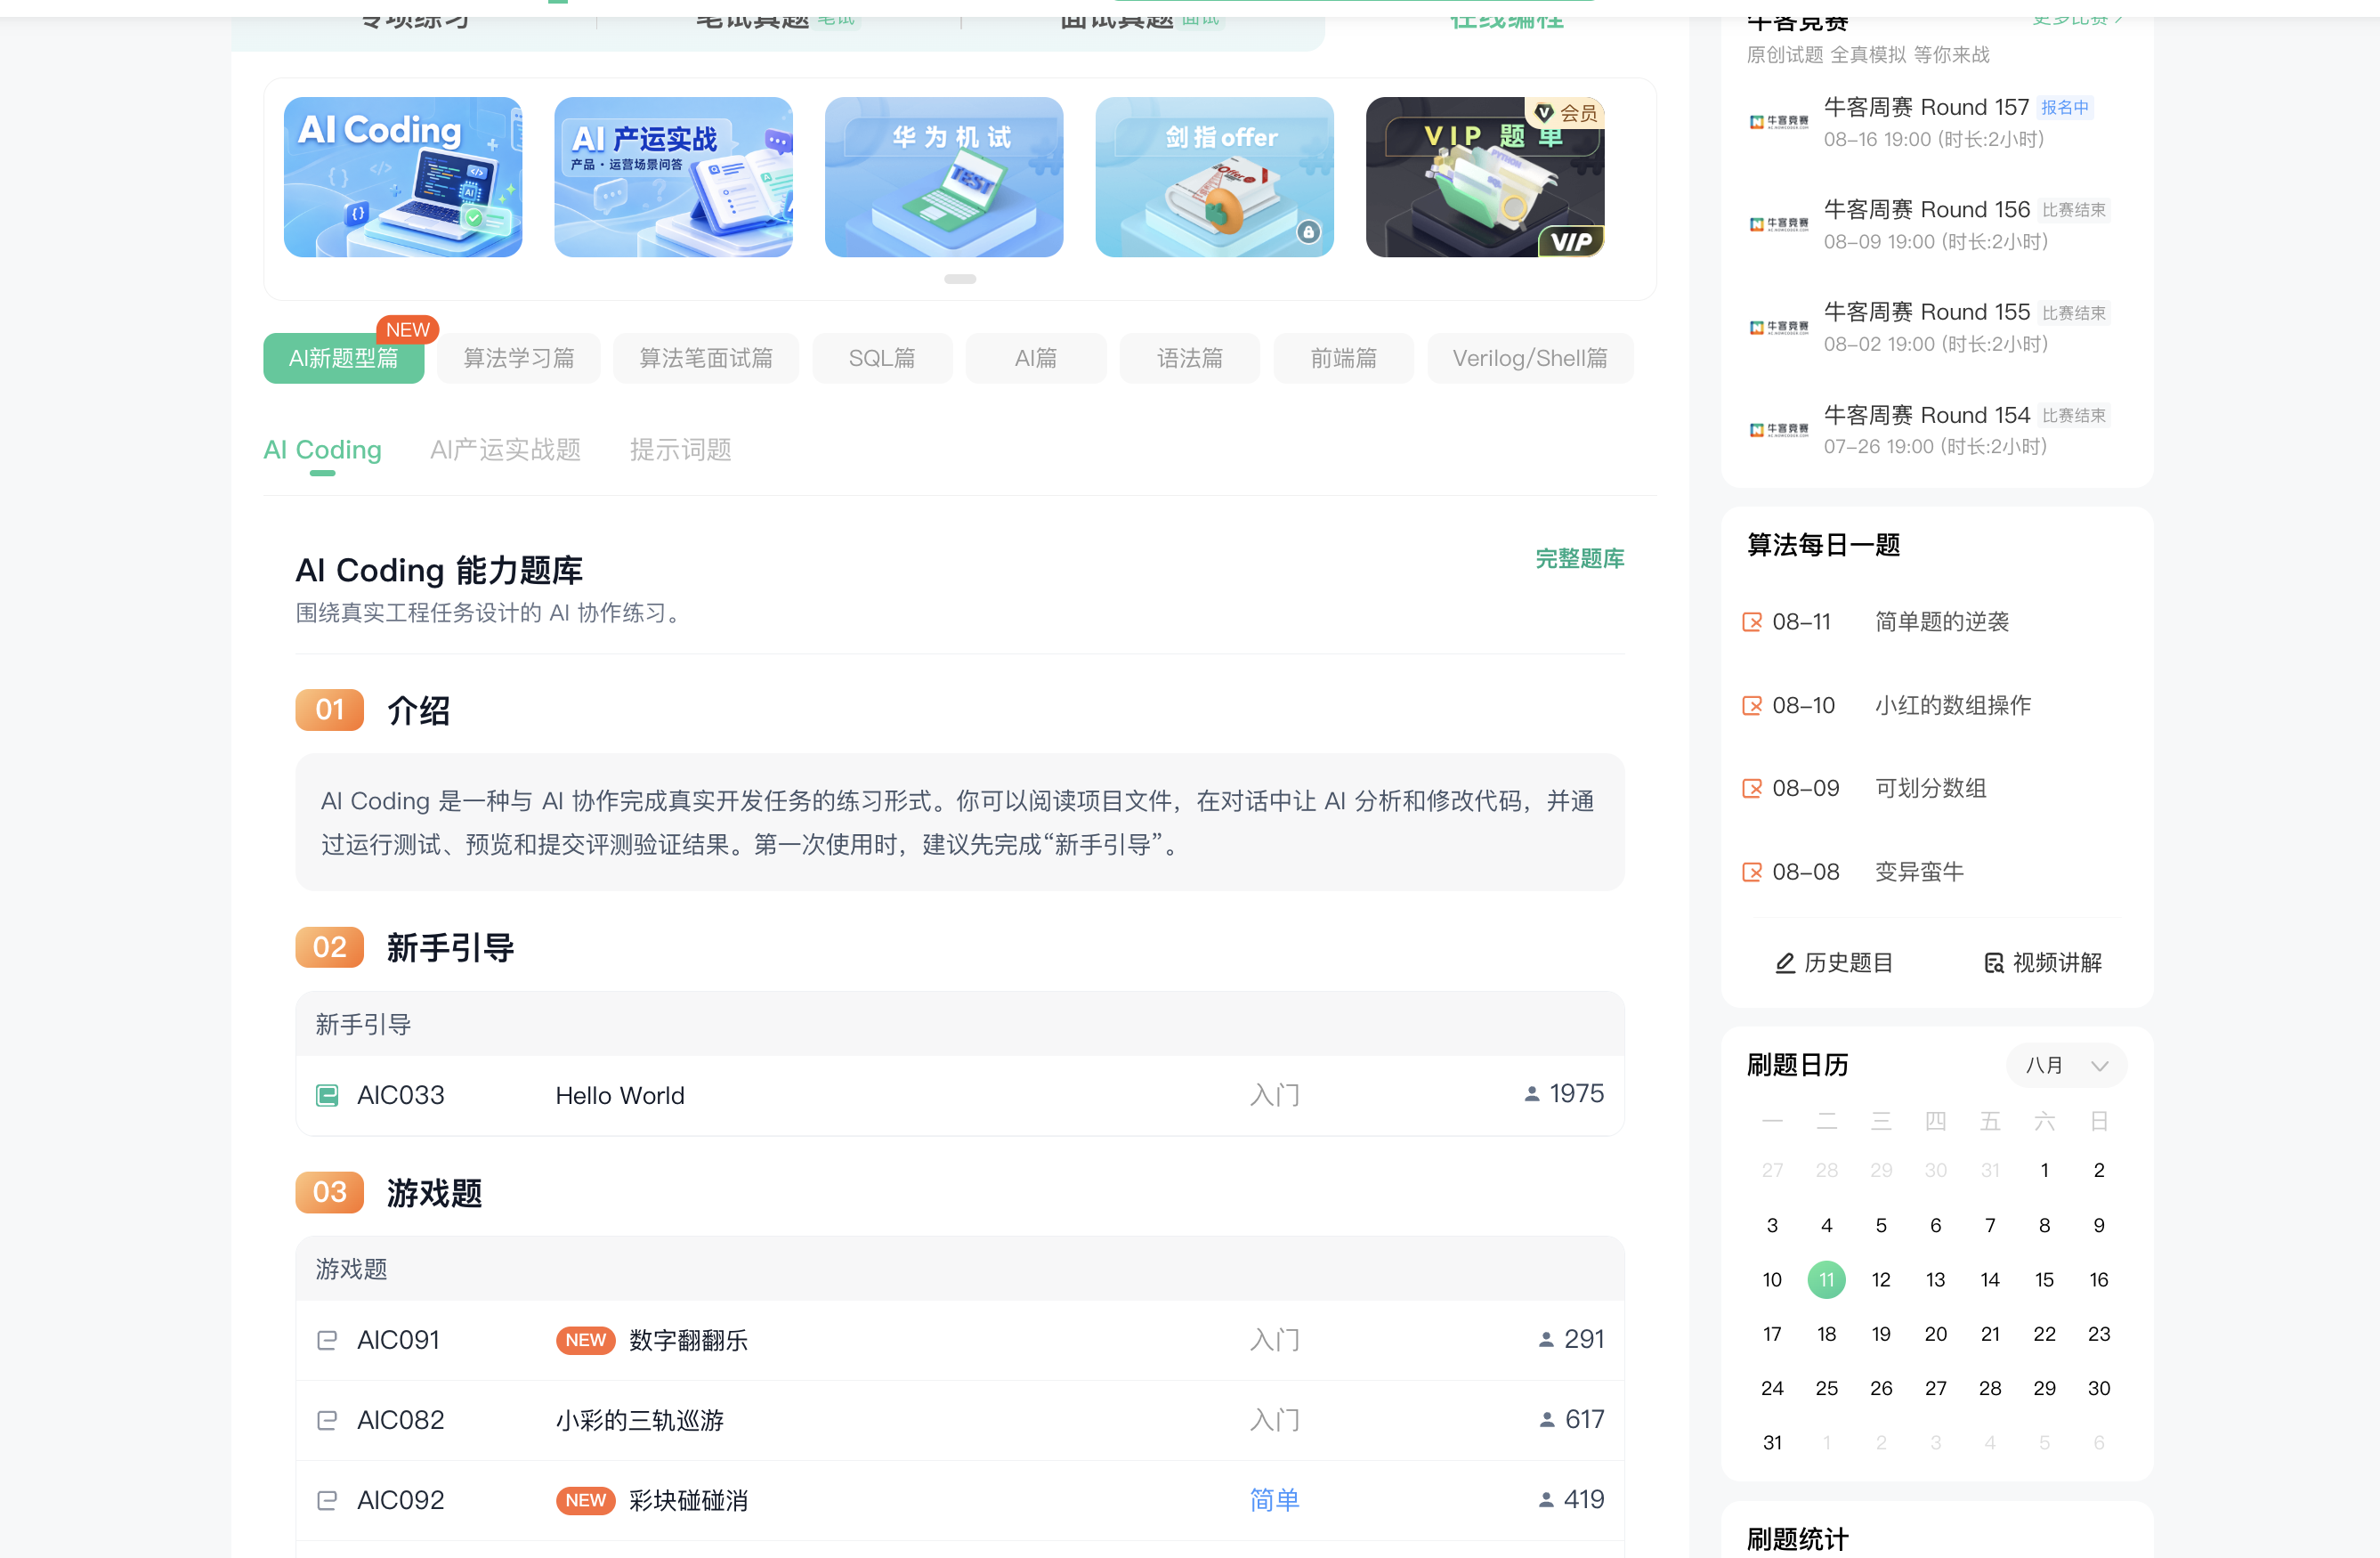Switch to the AI产运实战题 sub-tab
2380x1558 pixels.
click(505, 450)
